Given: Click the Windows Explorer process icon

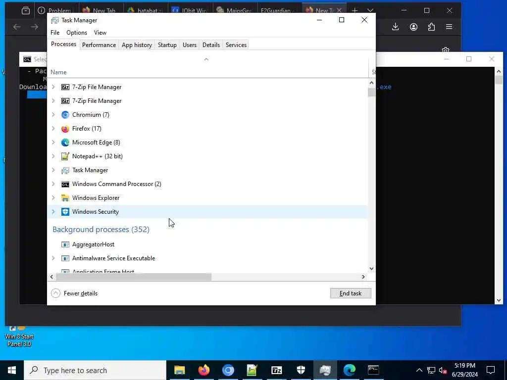Looking at the screenshot, I should [65, 198].
